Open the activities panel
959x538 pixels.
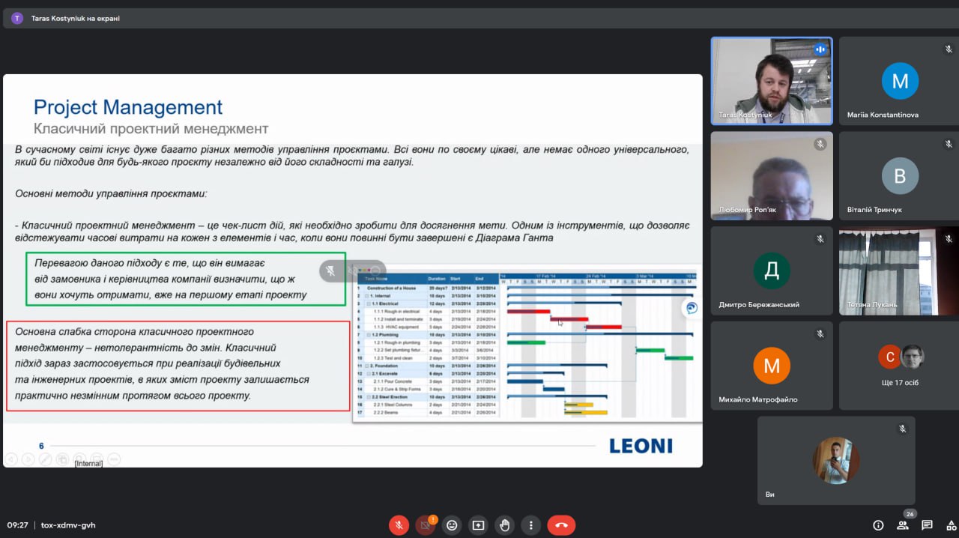[951, 525]
